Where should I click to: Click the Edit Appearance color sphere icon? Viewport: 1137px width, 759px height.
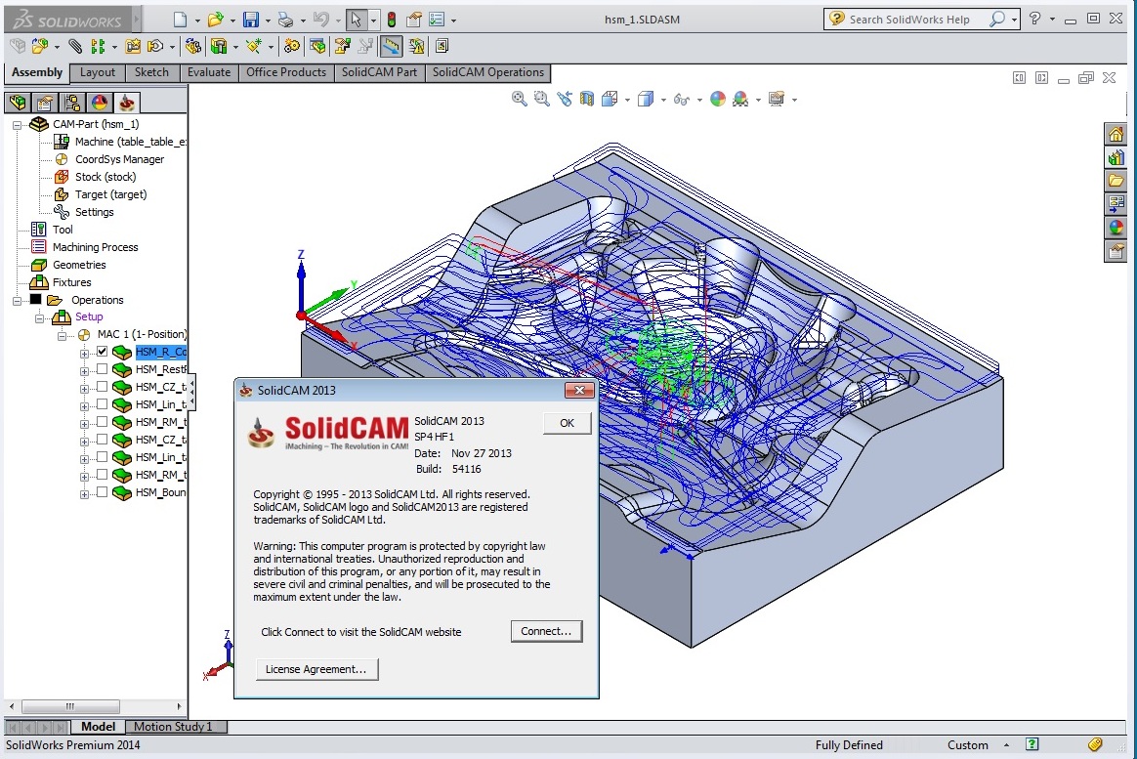(x=718, y=100)
